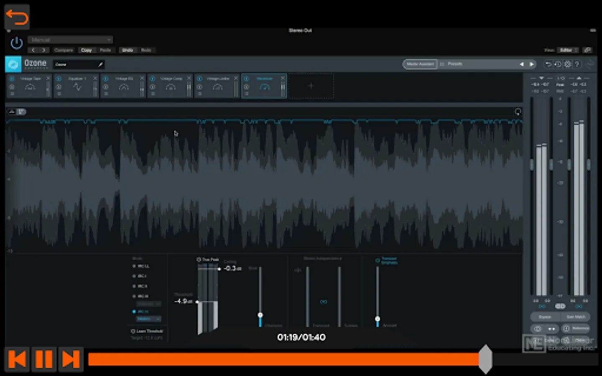
Task: Open the Presets list
Action: (x=455, y=64)
